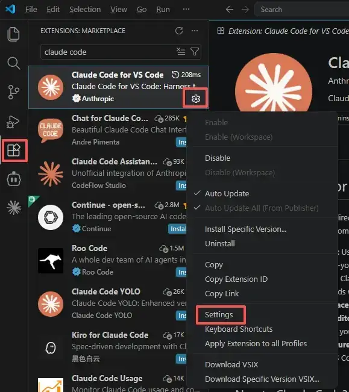This screenshot has width=349, height=392.
Task: Install the Claude Code Assistant extension
Action: pos(181,185)
